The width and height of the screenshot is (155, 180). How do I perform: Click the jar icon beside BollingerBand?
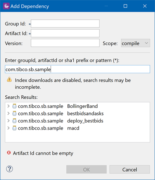pos(14,106)
